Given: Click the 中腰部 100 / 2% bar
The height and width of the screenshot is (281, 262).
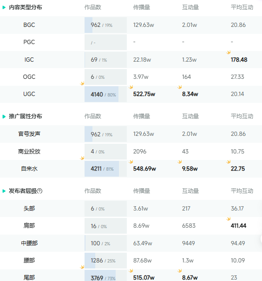Looking at the screenshot, I should (x=105, y=243).
